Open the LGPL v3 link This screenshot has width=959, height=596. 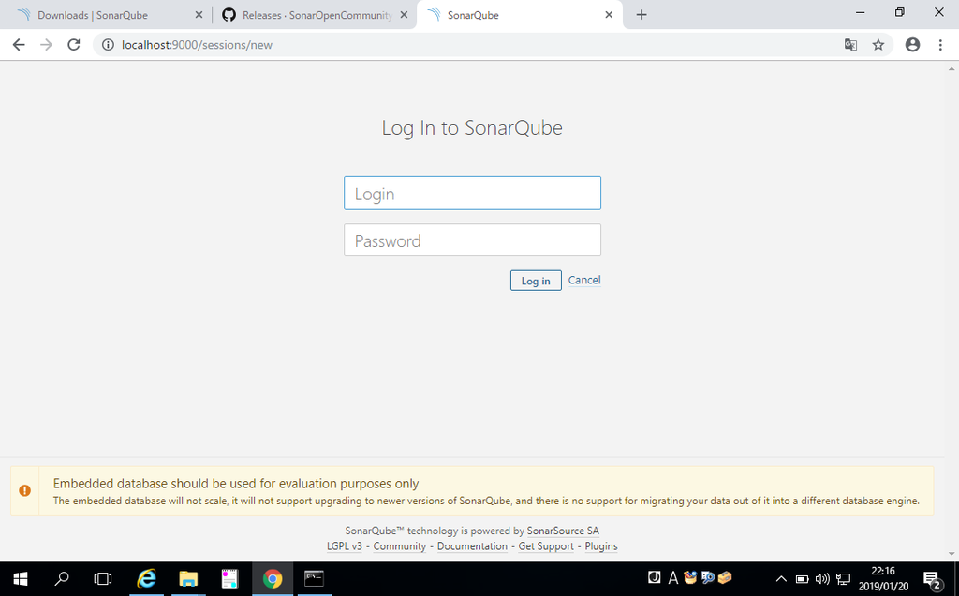(345, 545)
